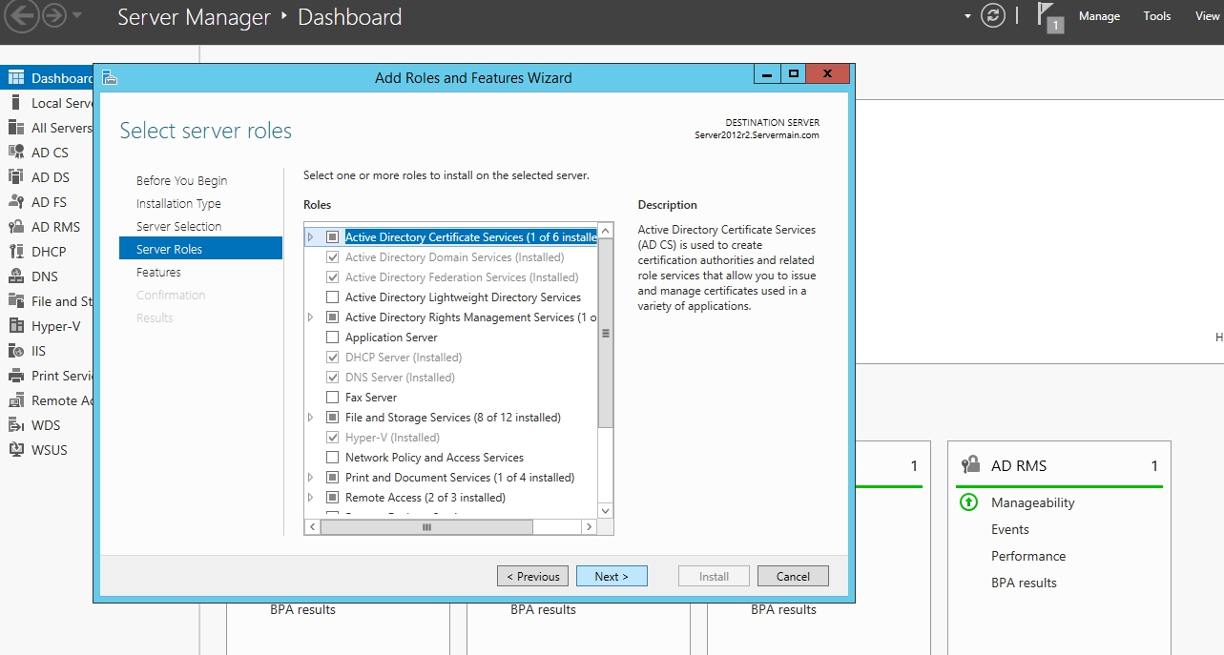Toggle the Print and Document Services checkbox

[333, 478]
